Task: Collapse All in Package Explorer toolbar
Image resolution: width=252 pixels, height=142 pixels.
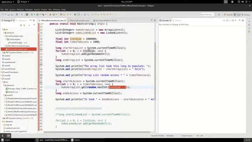Action: tap(21, 25)
